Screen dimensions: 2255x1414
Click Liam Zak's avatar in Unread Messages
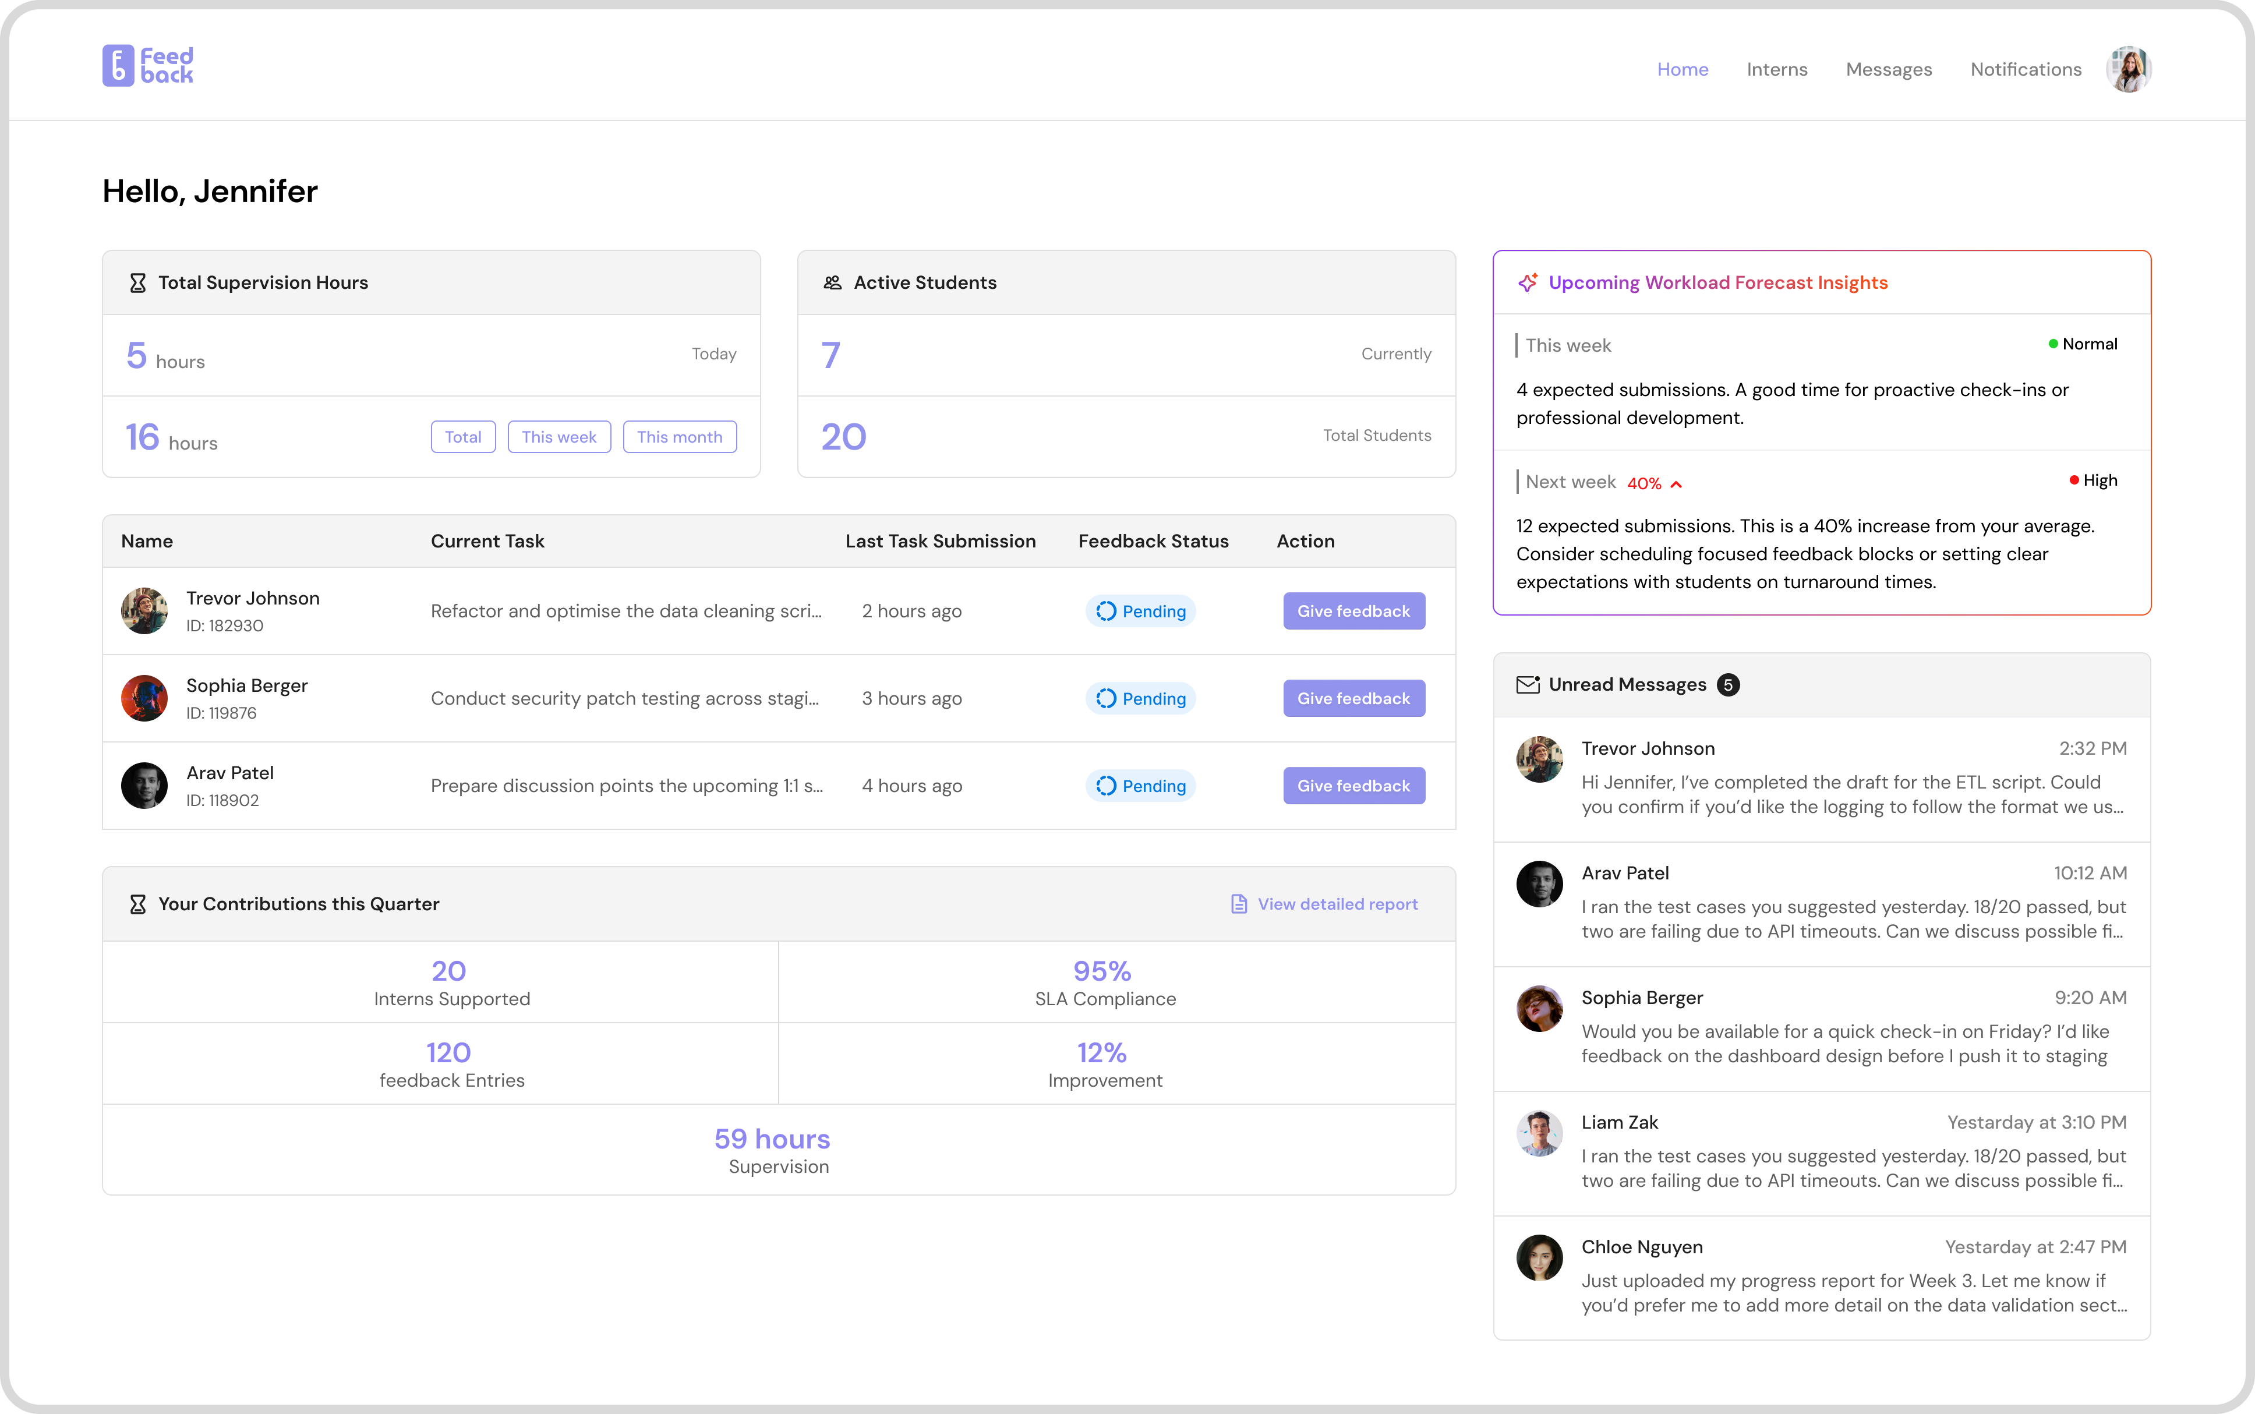pyautogui.click(x=1539, y=1133)
